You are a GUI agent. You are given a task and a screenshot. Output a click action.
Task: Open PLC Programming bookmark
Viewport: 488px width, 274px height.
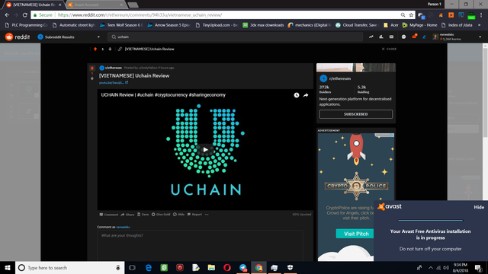[26, 25]
